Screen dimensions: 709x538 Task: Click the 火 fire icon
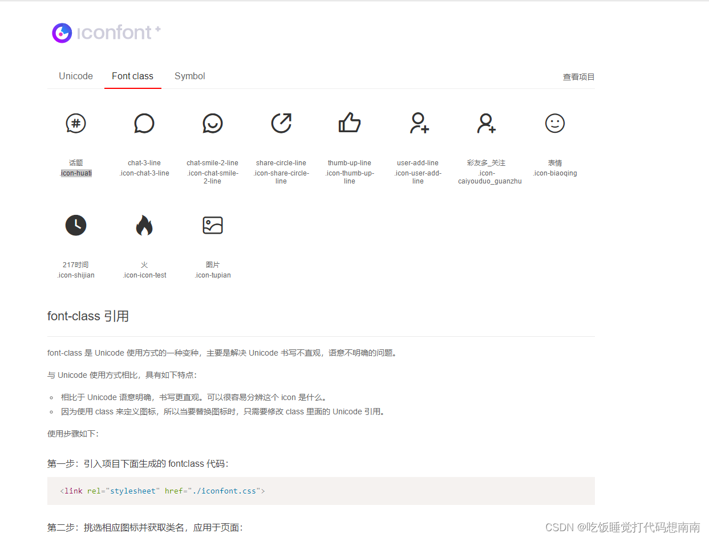144,225
